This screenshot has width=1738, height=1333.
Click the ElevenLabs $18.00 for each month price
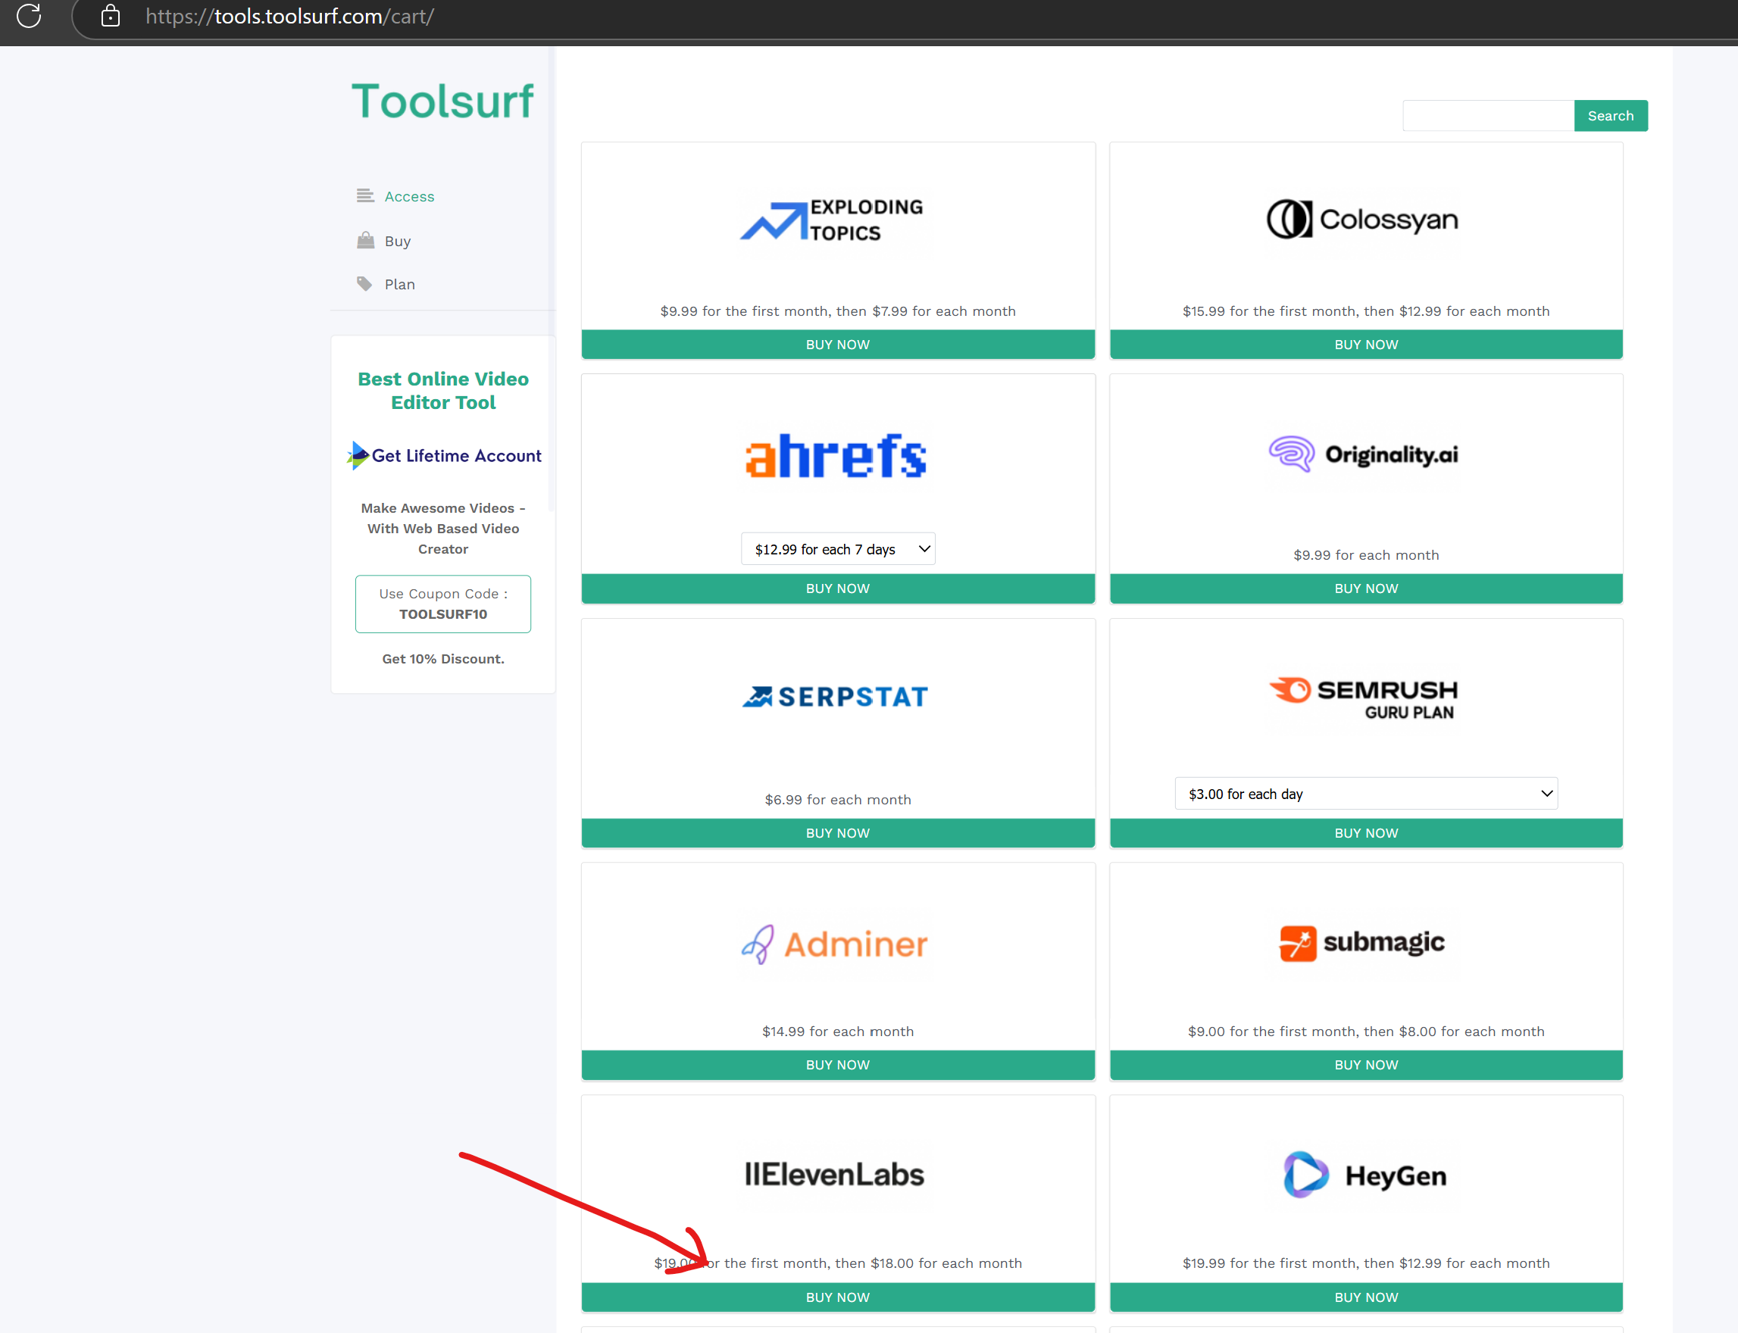(x=946, y=1263)
